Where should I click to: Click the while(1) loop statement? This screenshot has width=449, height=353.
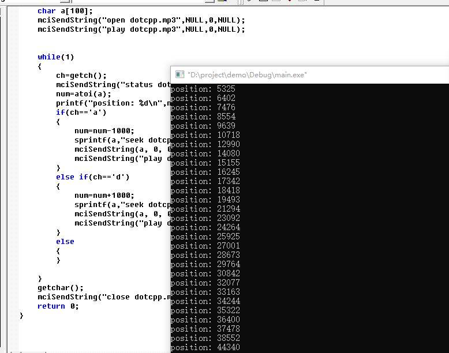click(56, 57)
